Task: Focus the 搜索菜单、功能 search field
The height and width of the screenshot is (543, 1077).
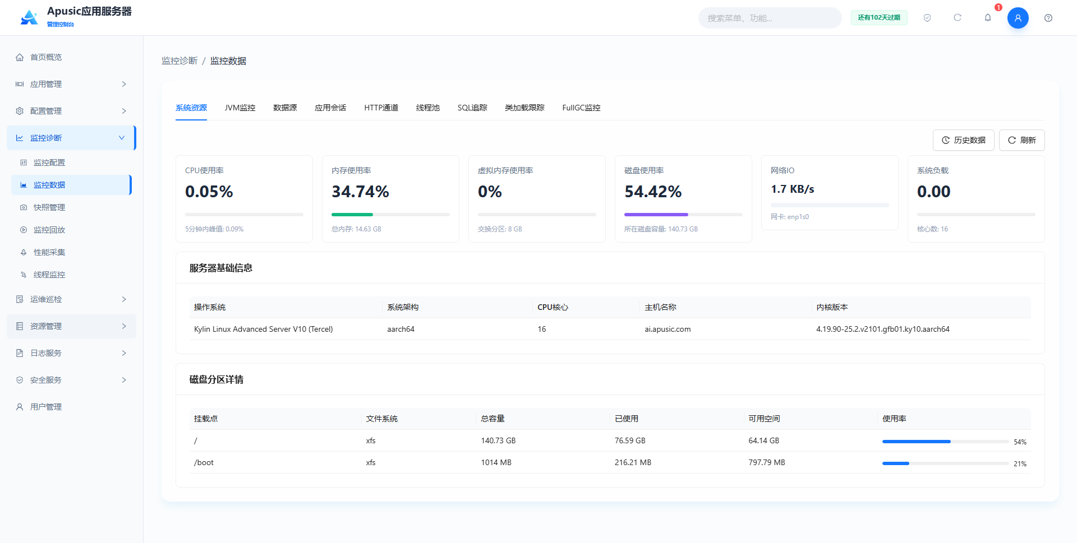Action: click(770, 18)
